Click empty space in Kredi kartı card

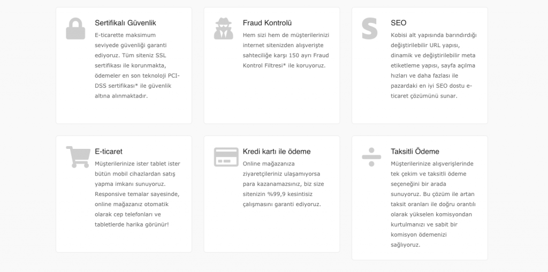coord(271,230)
